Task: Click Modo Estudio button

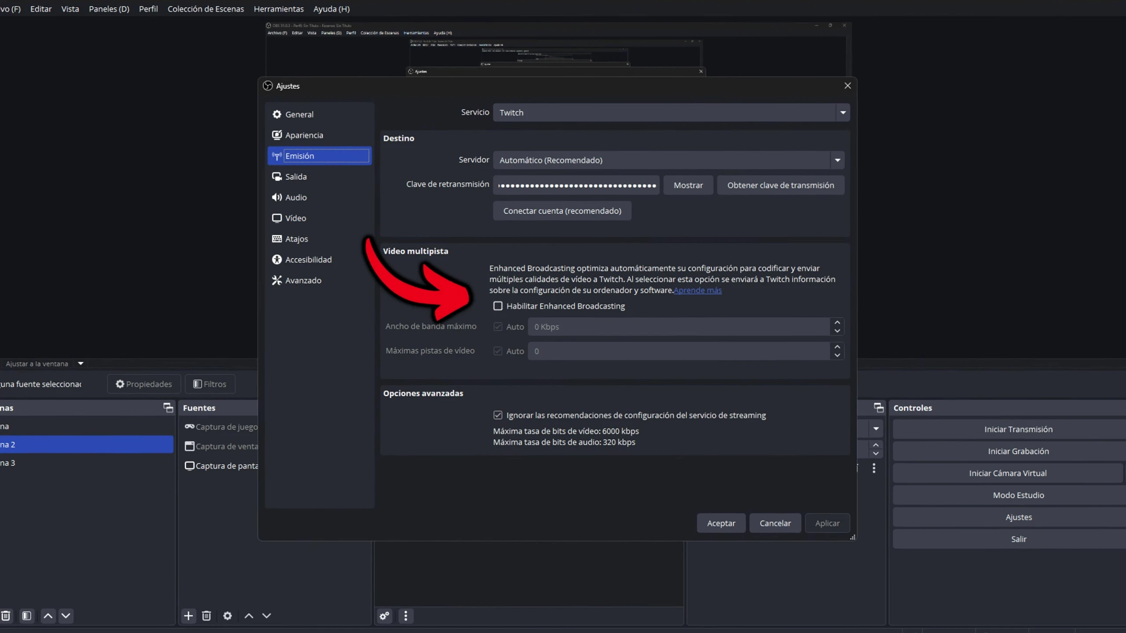Action: pyautogui.click(x=1009, y=495)
